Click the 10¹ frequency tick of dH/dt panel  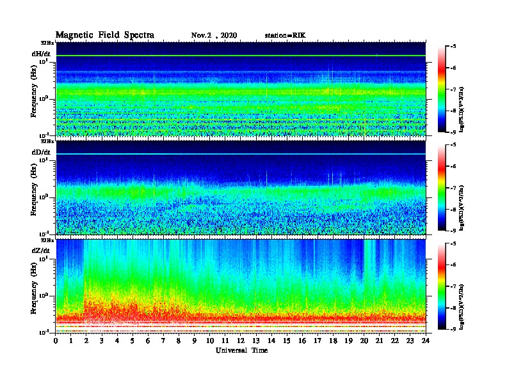click(44, 61)
